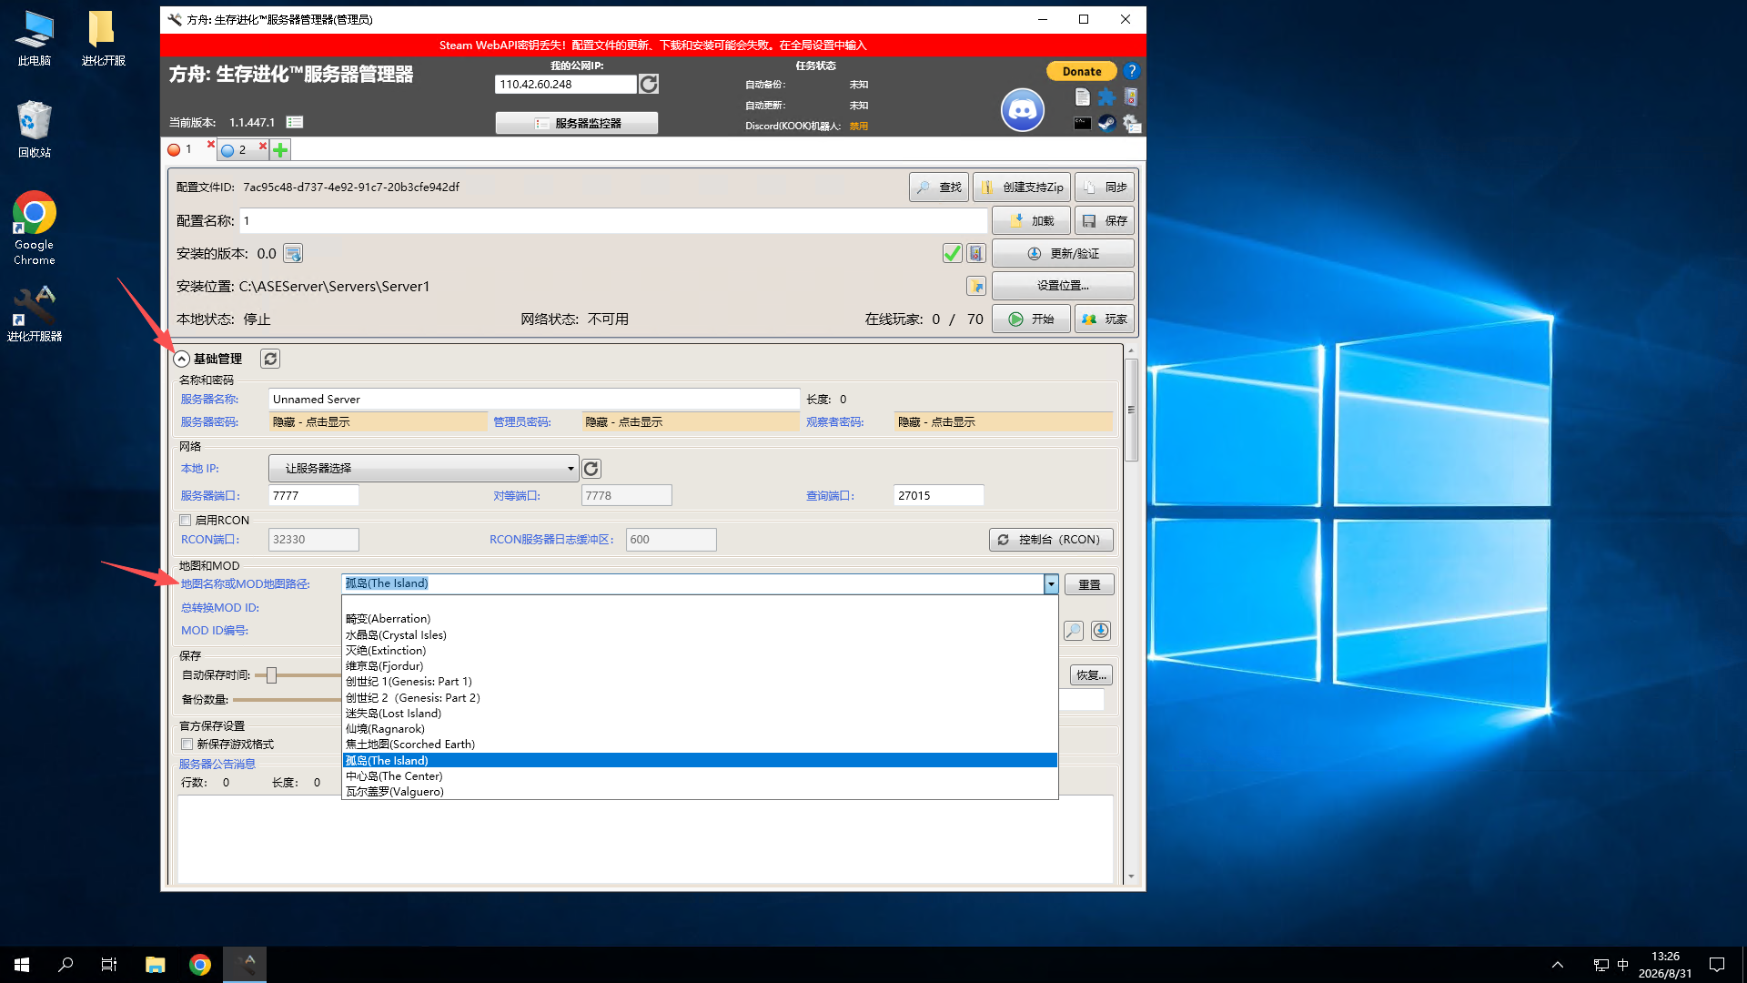Open Windows Start menu
Viewport: 1747px width, 983px height.
pyautogui.click(x=22, y=965)
